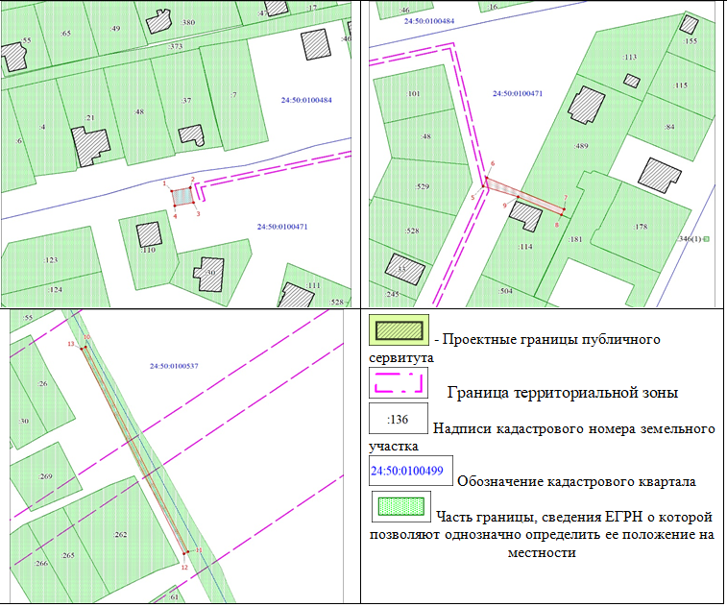The image size is (727, 607).
Task: Select parcel label ':26'
Action: click(x=42, y=383)
